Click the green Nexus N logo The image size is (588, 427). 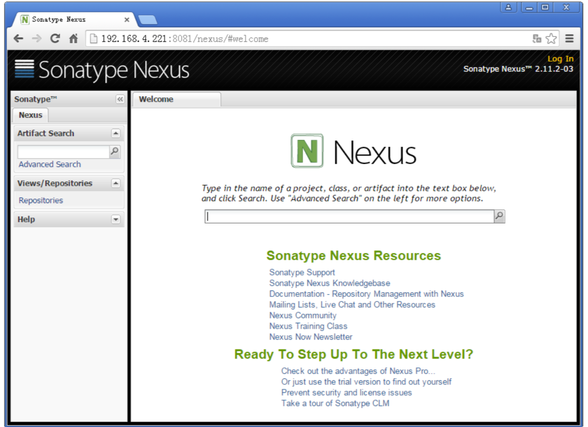point(307,151)
